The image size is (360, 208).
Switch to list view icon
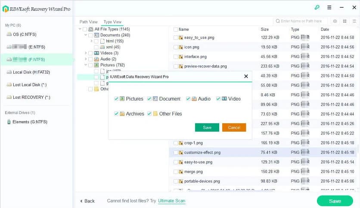click(x=354, y=21)
